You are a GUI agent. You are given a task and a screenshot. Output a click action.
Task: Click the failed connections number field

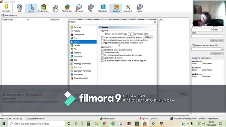point(131,34)
